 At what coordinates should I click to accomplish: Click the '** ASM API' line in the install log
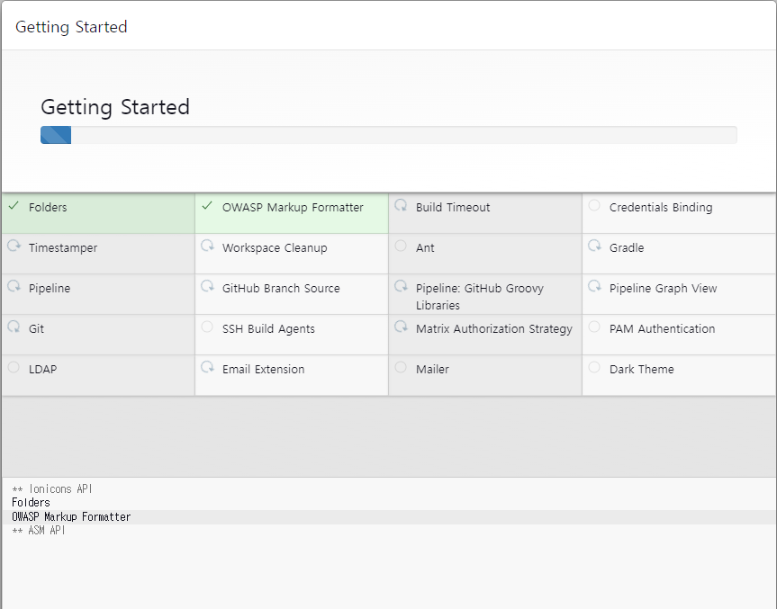point(39,530)
